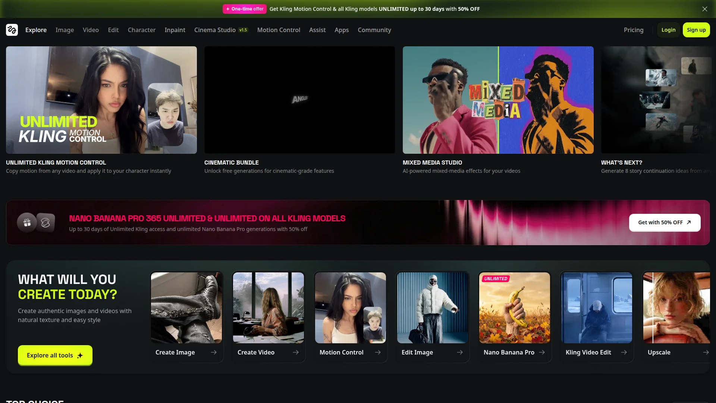Viewport: 716px width, 403px height.
Task: Click the Higgsfield logo icon
Action: (12, 30)
